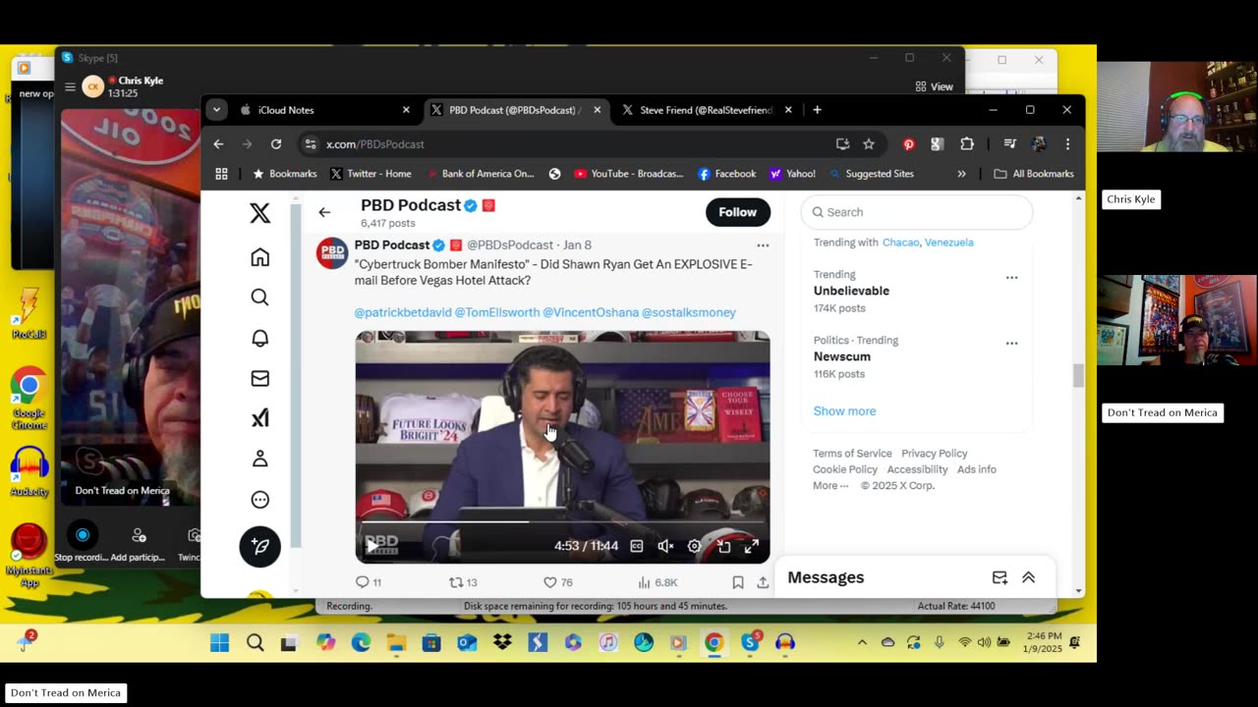Open Messages envelope in X sidebar
The width and height of the screenshot is (1258, 707).
point(259,378)
